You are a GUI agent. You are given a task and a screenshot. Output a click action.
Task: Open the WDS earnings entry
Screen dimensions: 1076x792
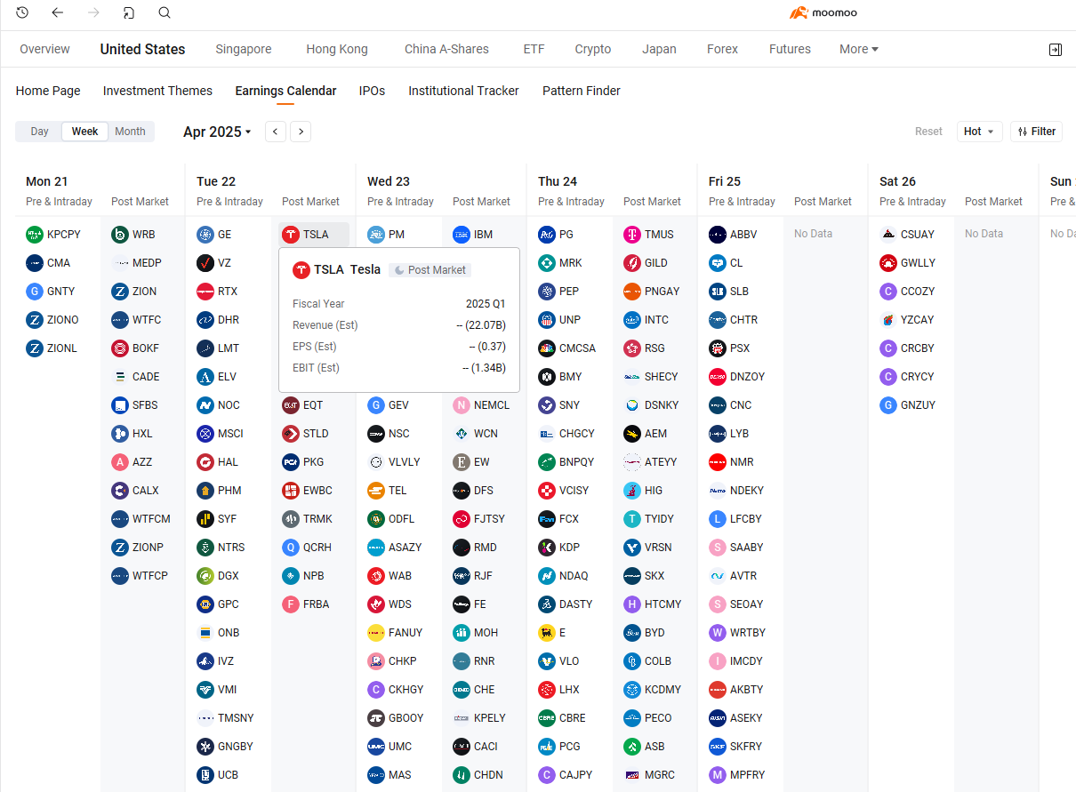coord(390,604)
